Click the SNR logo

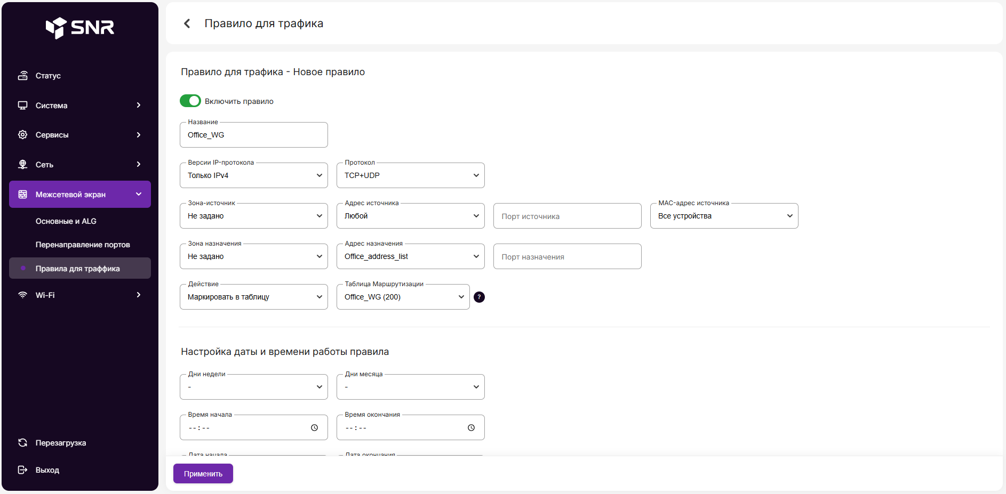(80, 27)
